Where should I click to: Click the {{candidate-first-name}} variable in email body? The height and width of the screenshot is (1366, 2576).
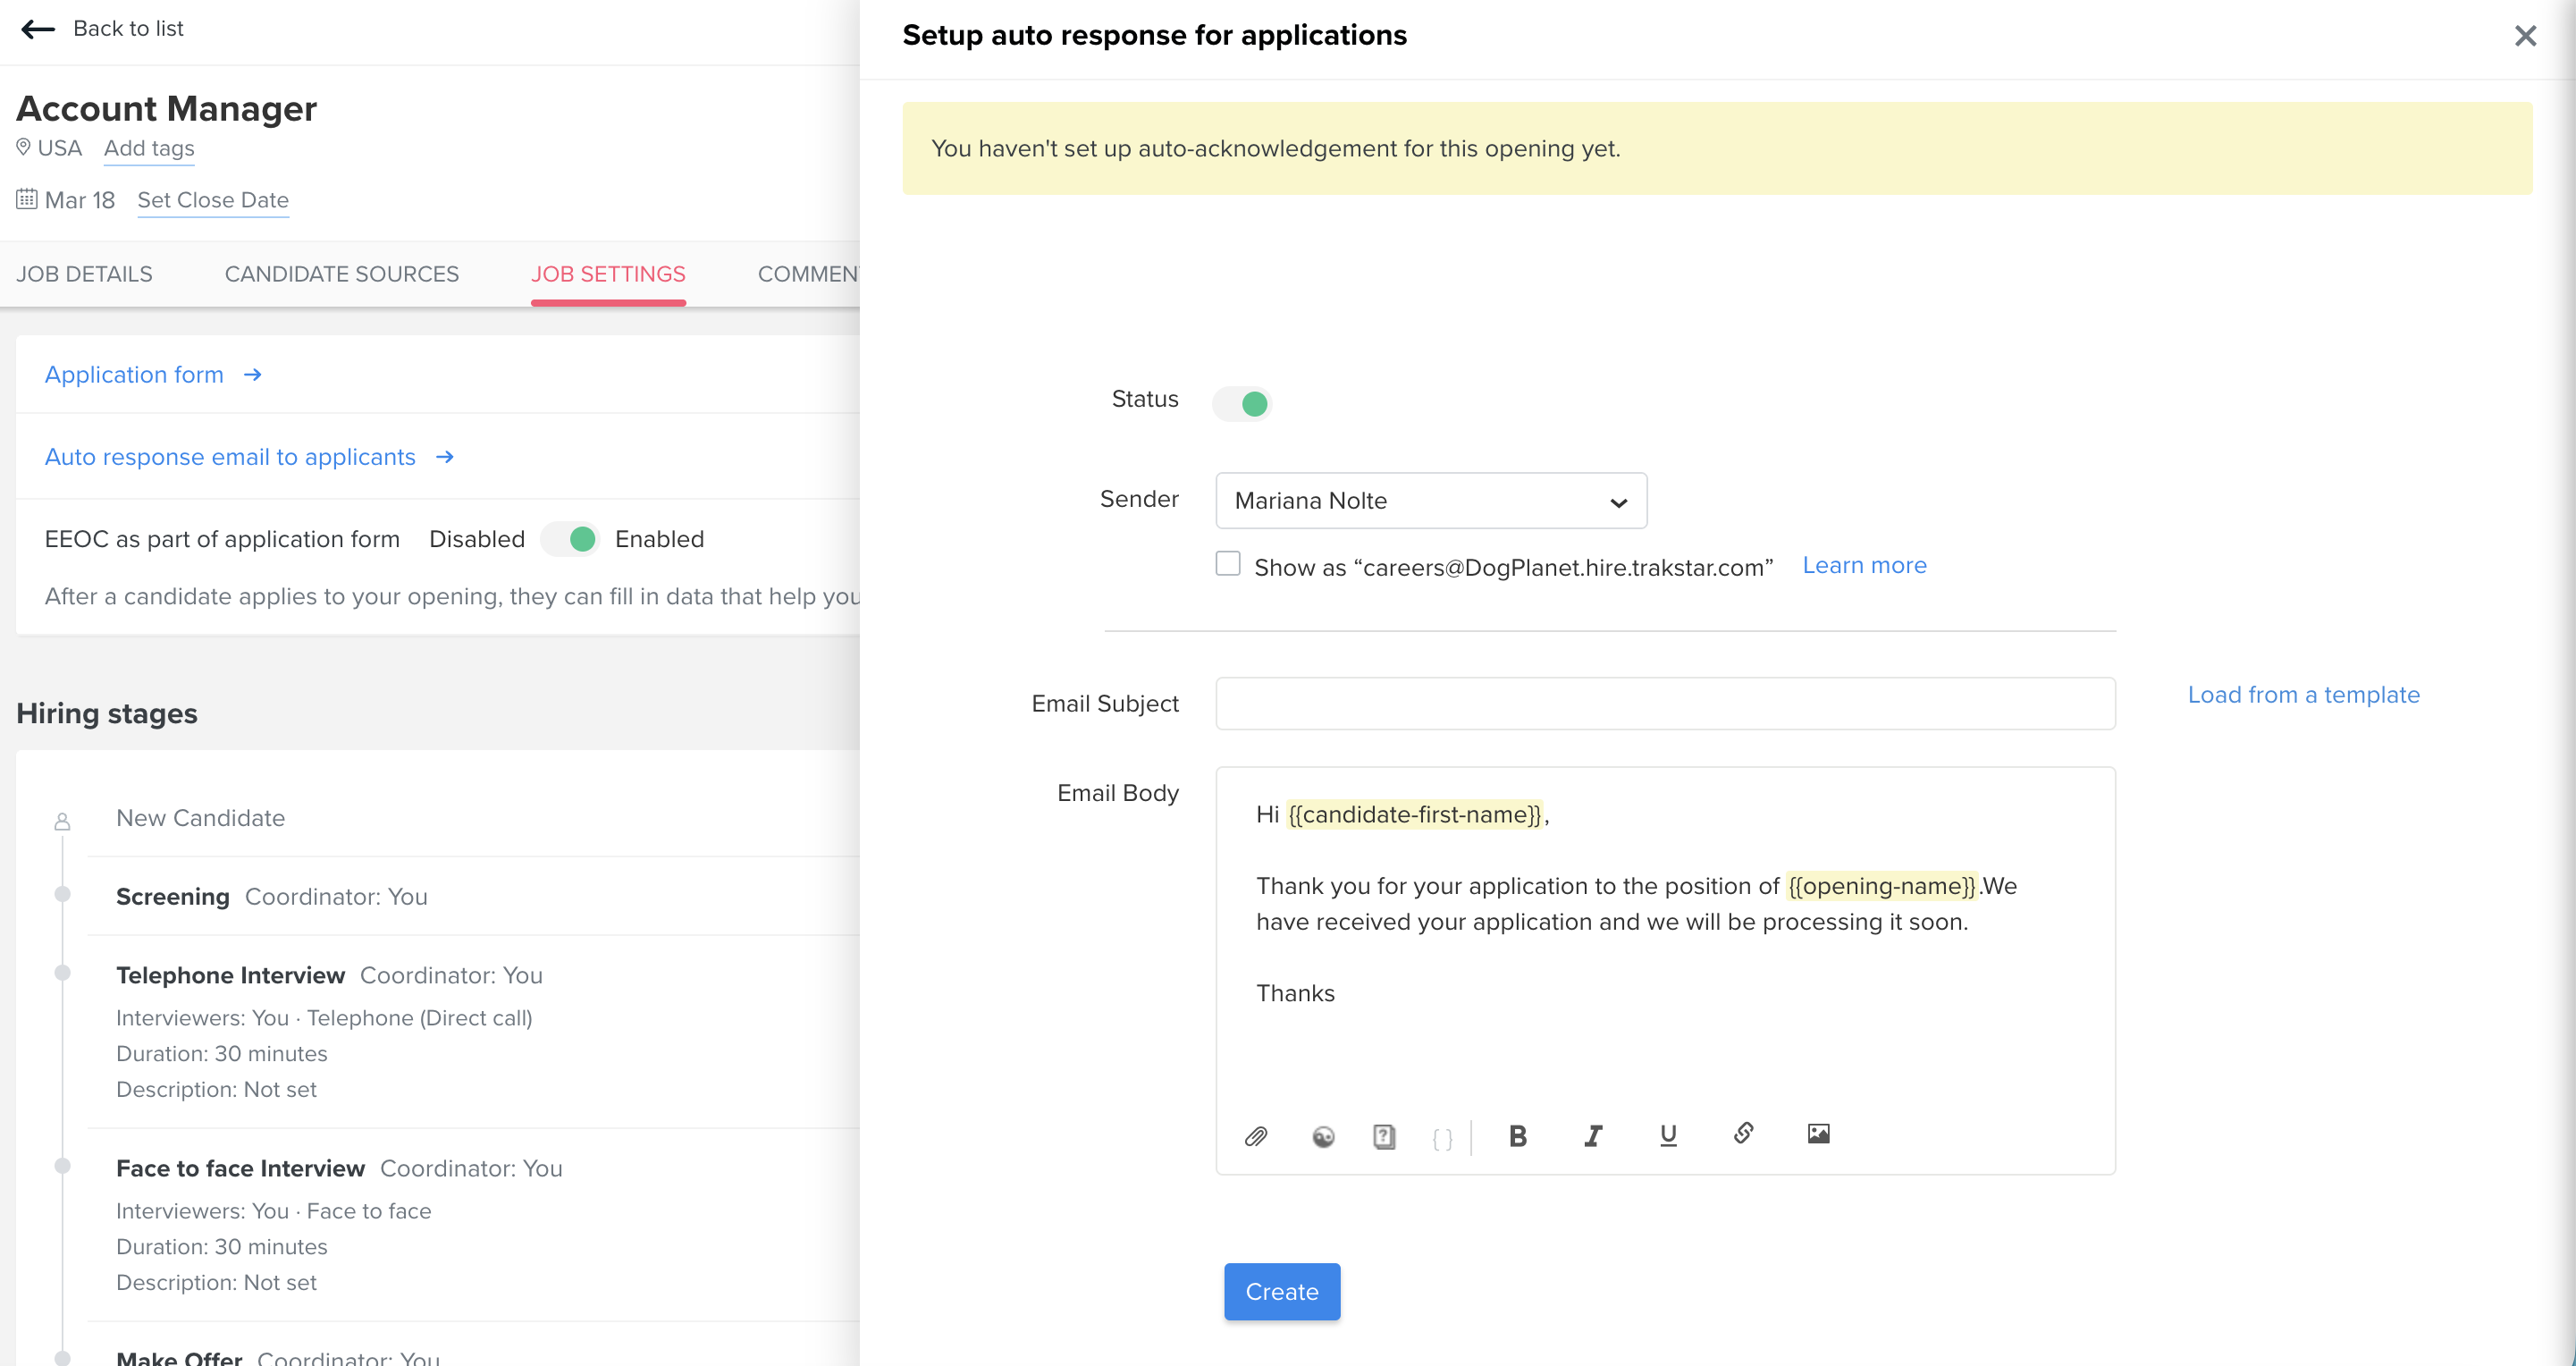click(x=1415, y=814)
